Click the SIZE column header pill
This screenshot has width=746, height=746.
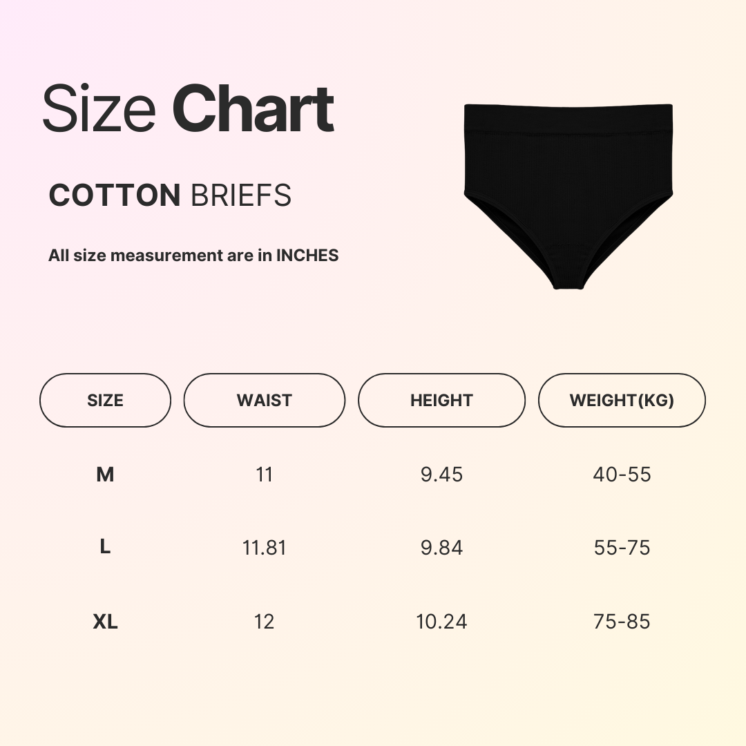[105, 401]
